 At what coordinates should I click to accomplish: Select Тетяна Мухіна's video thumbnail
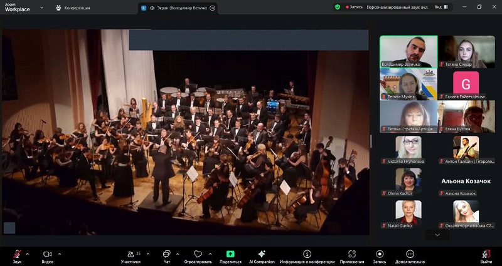(x=408, y=84)
